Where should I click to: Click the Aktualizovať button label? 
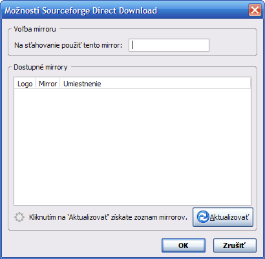point(229,217)
